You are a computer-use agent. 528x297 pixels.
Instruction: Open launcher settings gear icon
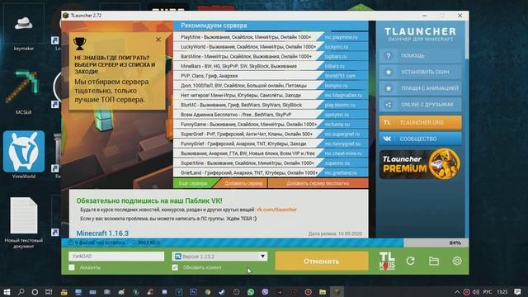click(x=456, y=261)
